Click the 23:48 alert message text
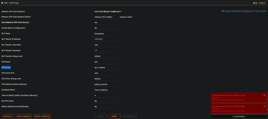The height and width of the screenshot is (119, 268). (228, 111)
